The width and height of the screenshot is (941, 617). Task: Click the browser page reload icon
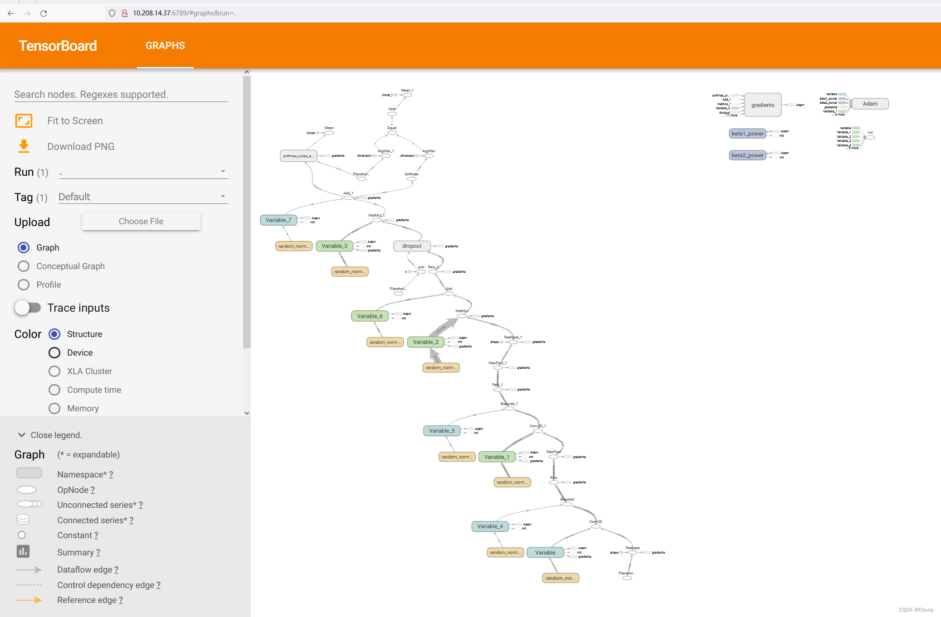(x=44, y=13)
